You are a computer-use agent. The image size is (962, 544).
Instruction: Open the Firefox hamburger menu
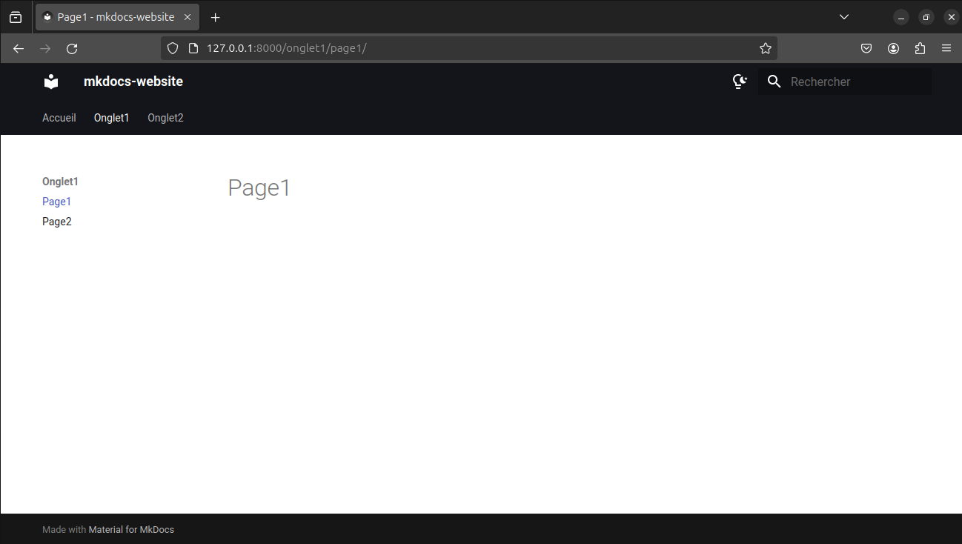tap(946, 48)
